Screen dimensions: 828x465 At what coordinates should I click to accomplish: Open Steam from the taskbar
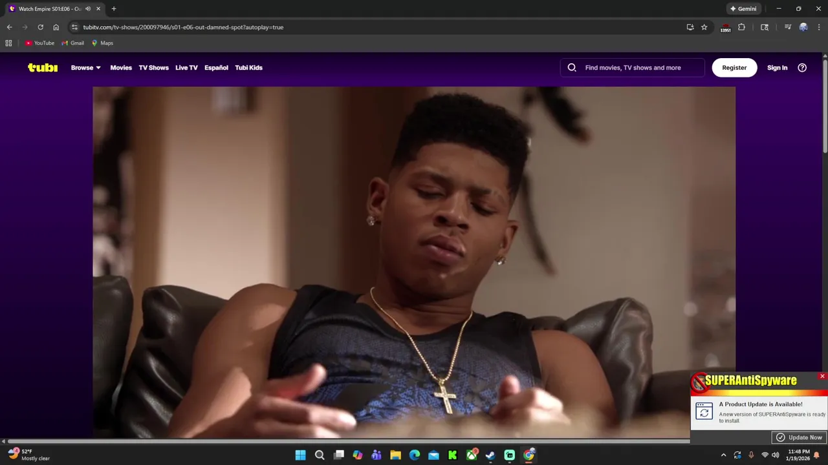491,455
